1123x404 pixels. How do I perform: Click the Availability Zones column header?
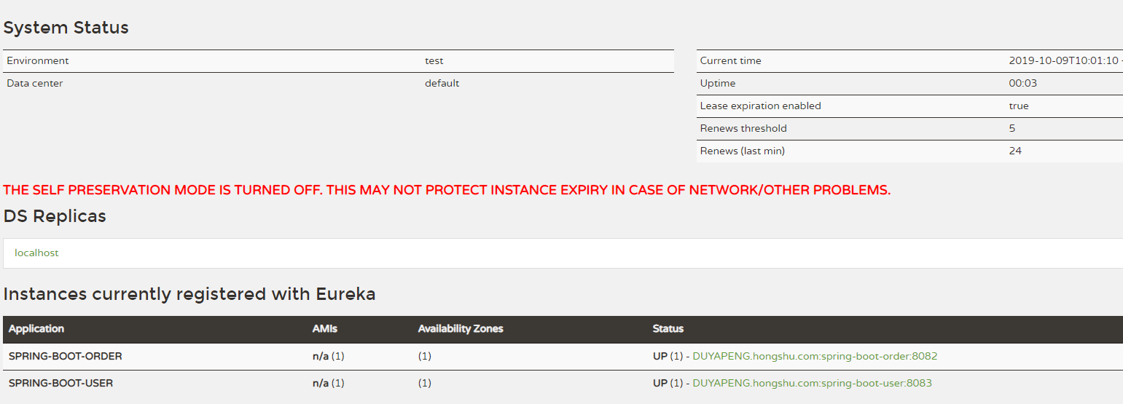(461, 329)
